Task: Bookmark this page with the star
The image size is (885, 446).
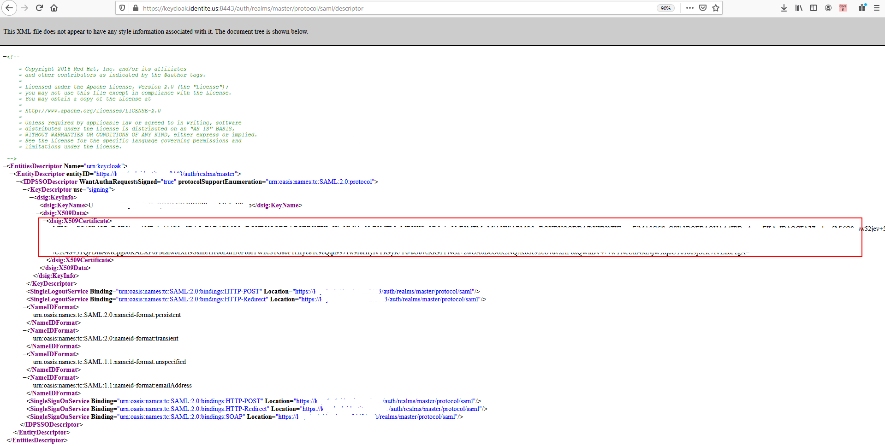Action: [716, 8]
